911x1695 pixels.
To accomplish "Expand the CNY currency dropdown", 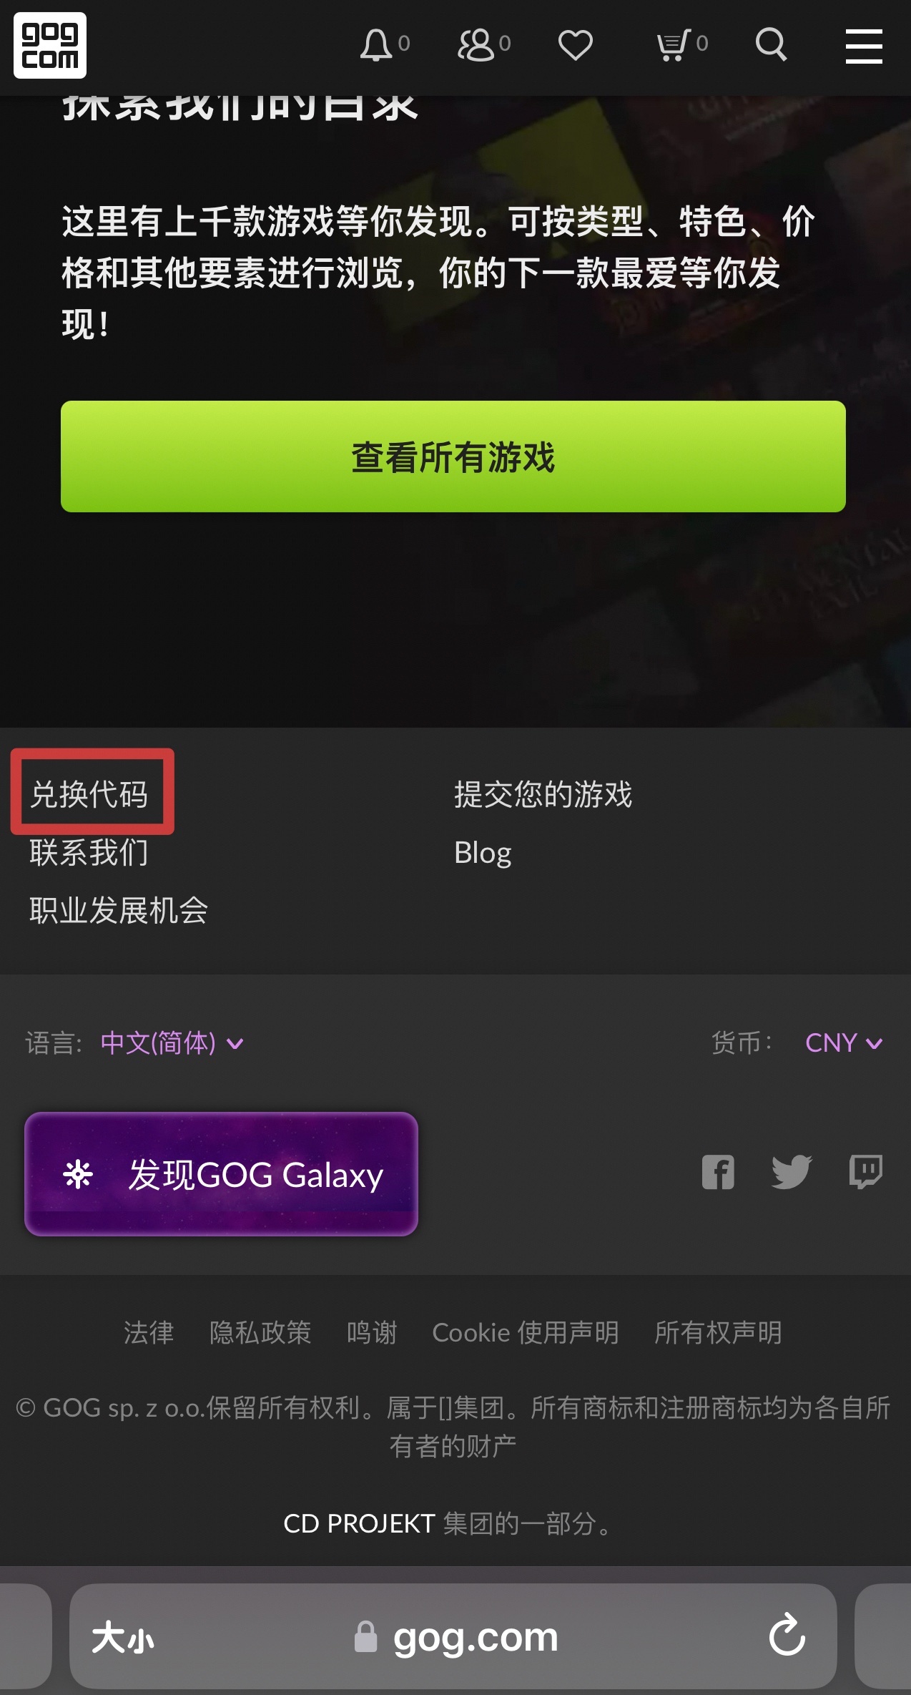I will pyautogui.click(x=844, y=1043).
